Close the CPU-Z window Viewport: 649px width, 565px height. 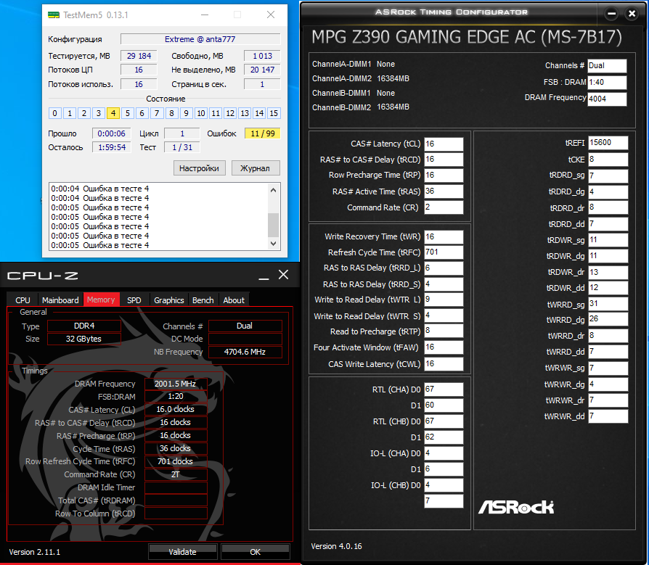point(284,275)
